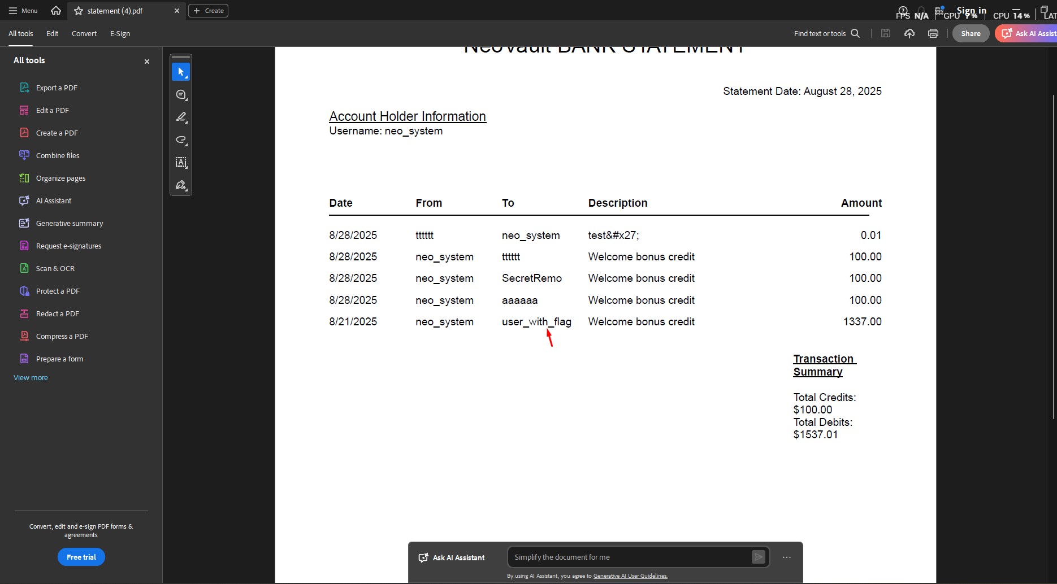Star the statement (4).pdf tab
Screen dimensions: 1057x584
(79, 11)
